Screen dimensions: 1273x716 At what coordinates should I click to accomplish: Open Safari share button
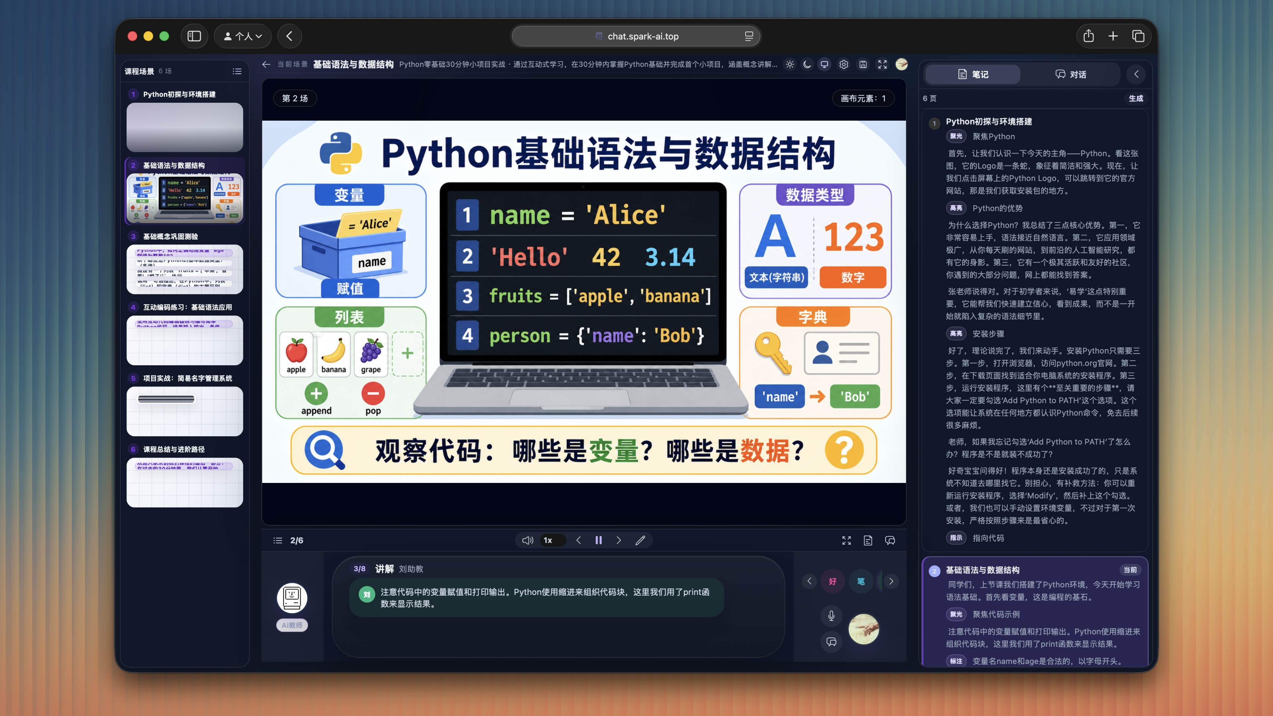1089,36
